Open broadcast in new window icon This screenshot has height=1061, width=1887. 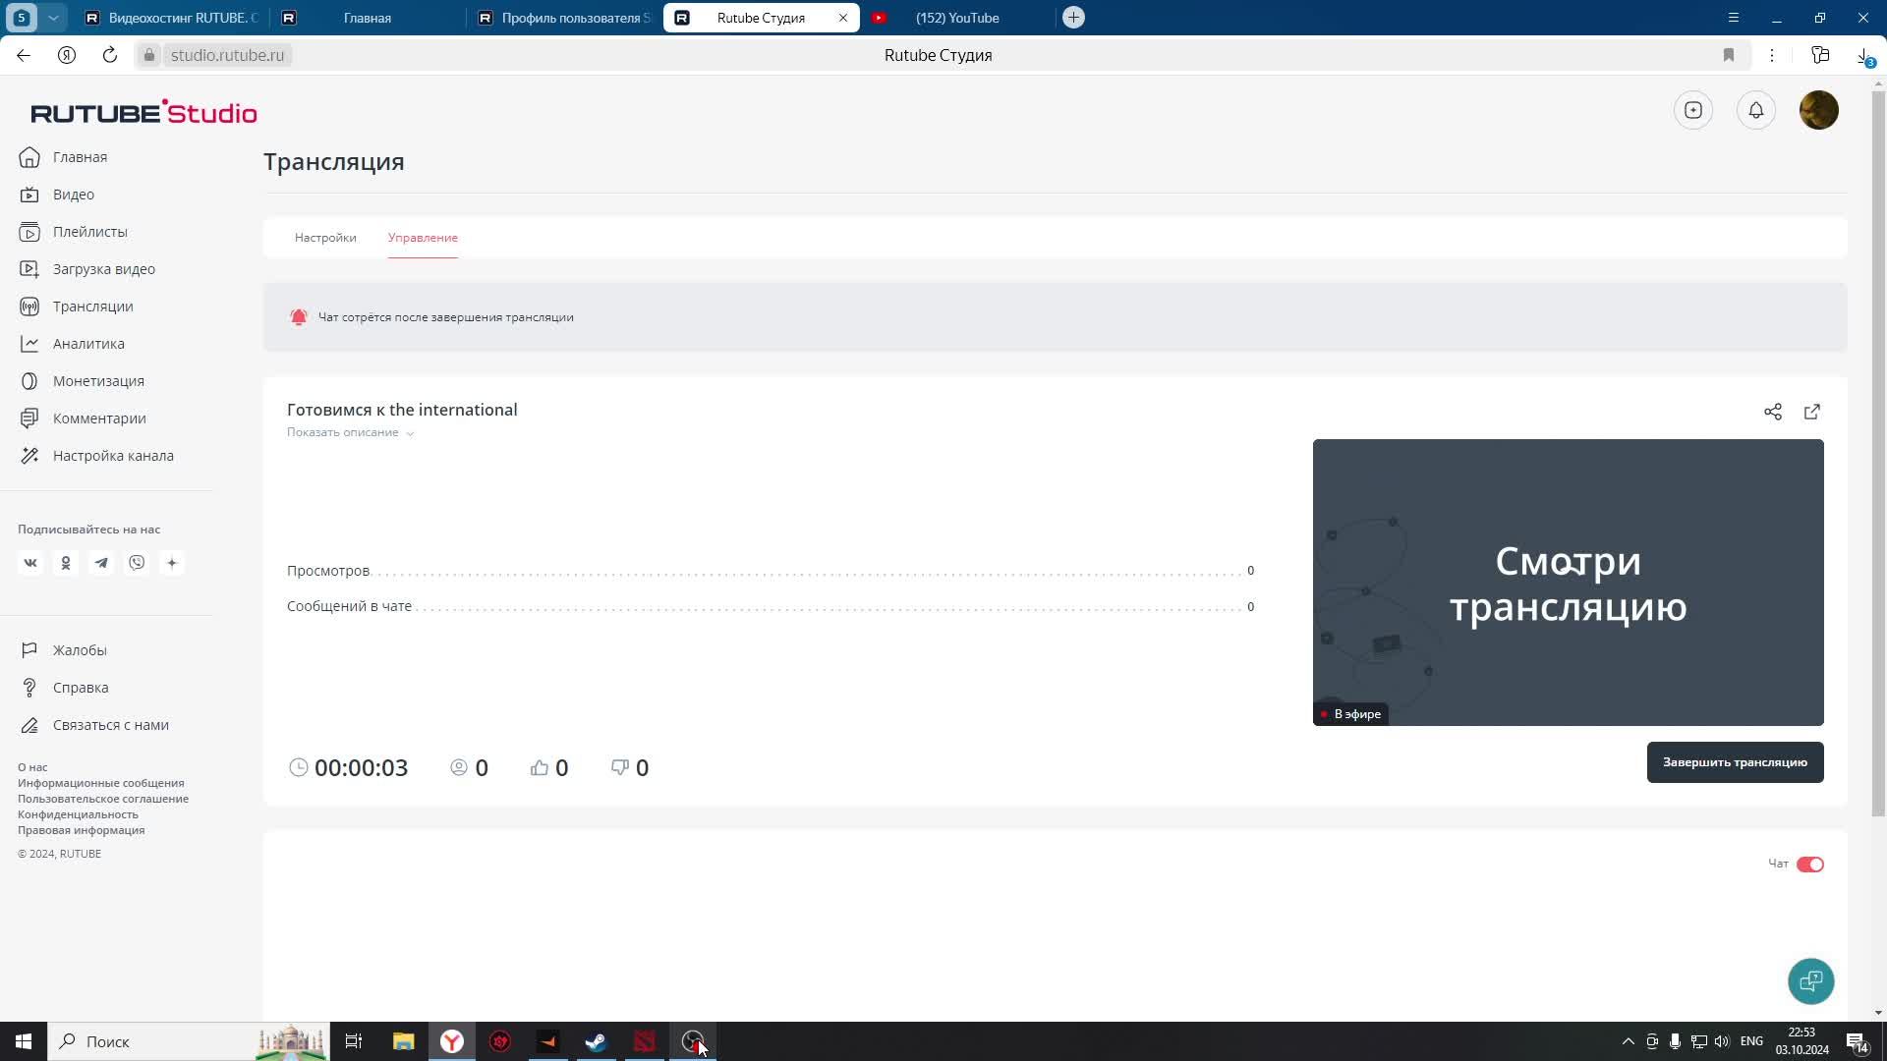1812,412
